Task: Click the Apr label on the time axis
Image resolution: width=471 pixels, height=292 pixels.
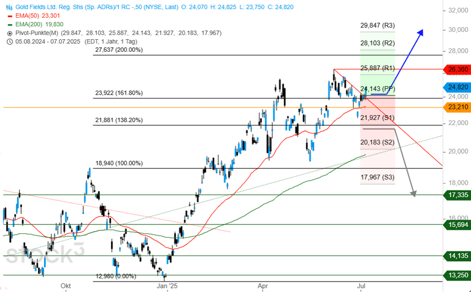Action: 263,286
